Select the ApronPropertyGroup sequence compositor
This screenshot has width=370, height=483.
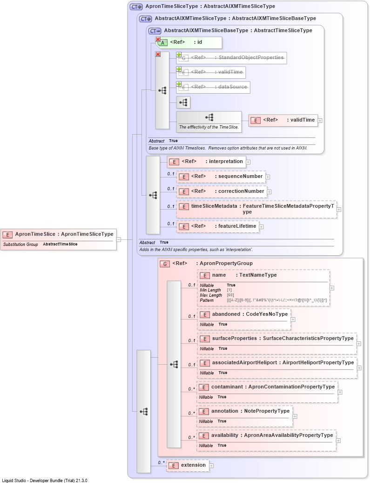pos(174,364)
